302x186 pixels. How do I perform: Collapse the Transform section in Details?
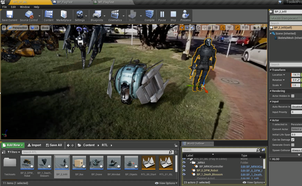[271, 70]
